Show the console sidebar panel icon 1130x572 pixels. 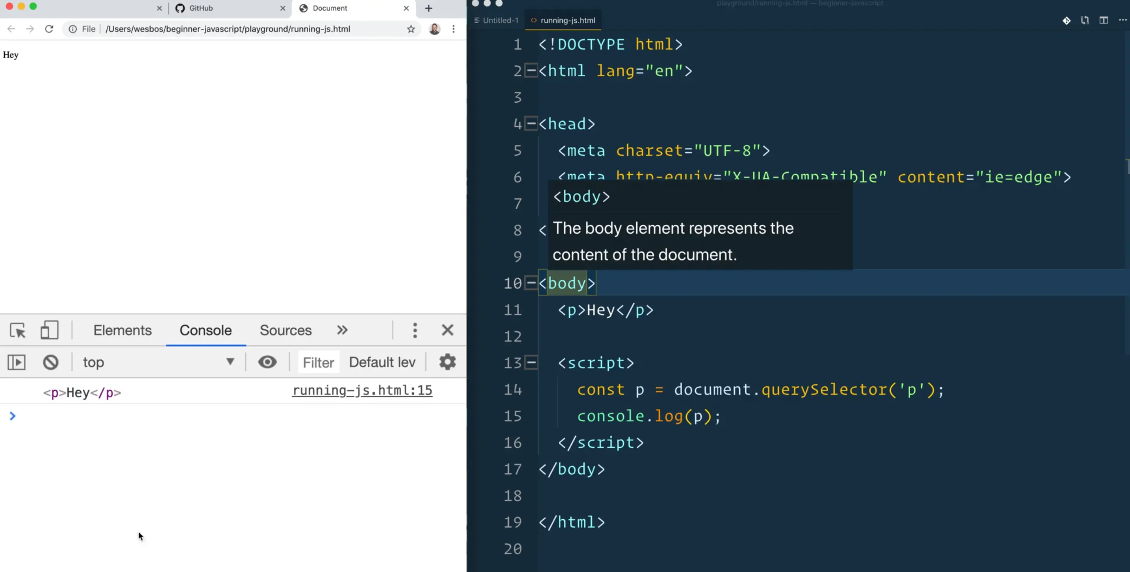click(x=17, y=362)
